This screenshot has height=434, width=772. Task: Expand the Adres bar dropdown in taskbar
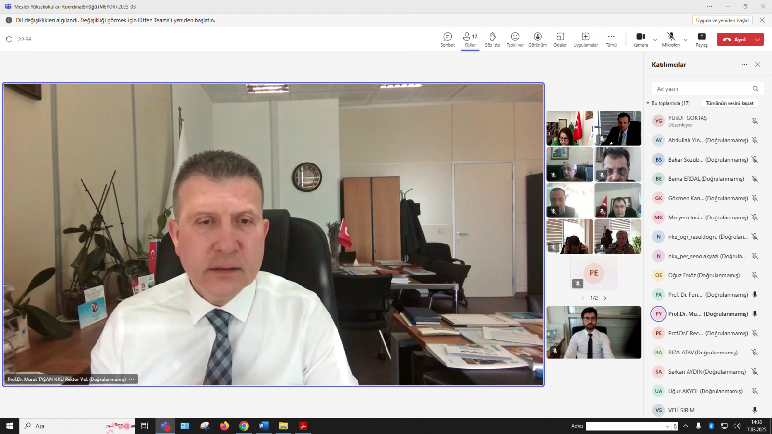(668, 426)
